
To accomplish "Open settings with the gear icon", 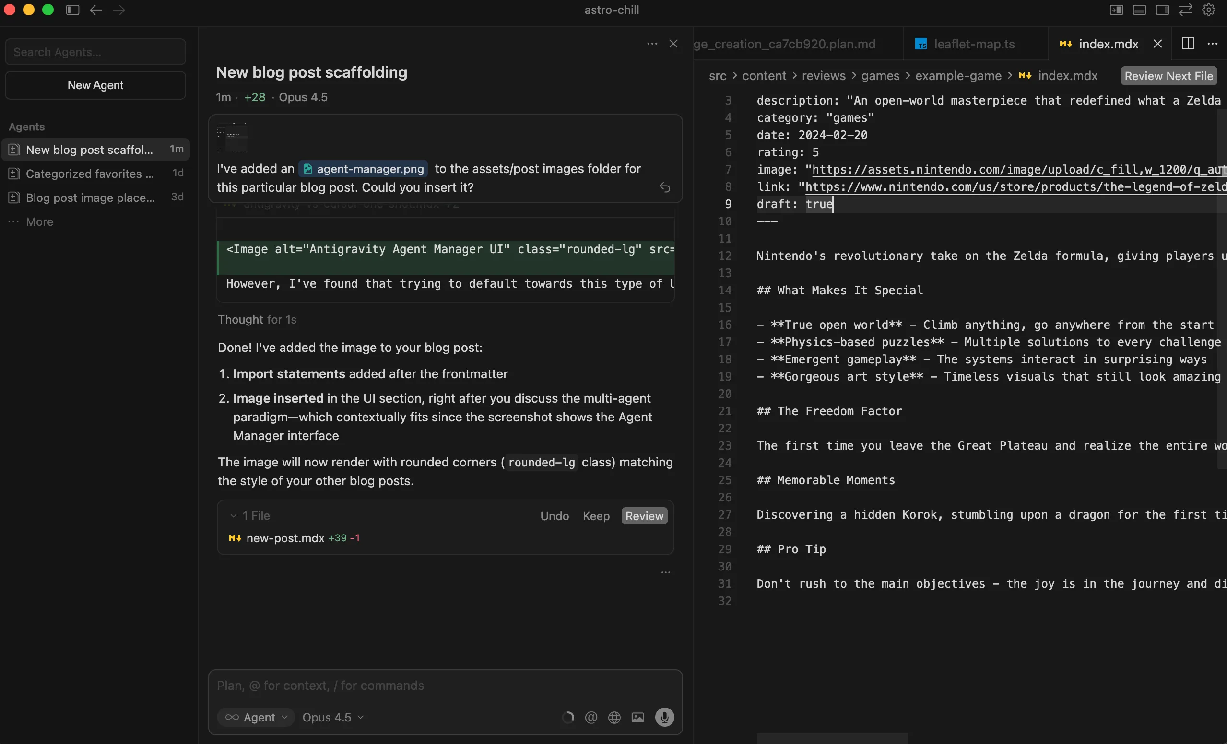I will [x=1209, y=10].
